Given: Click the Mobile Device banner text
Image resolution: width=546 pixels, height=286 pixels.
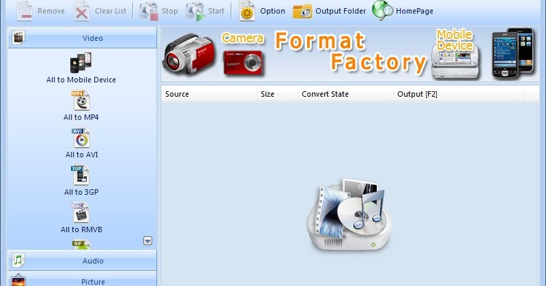Looking at the screenshot, I should (x=455, y=40).
